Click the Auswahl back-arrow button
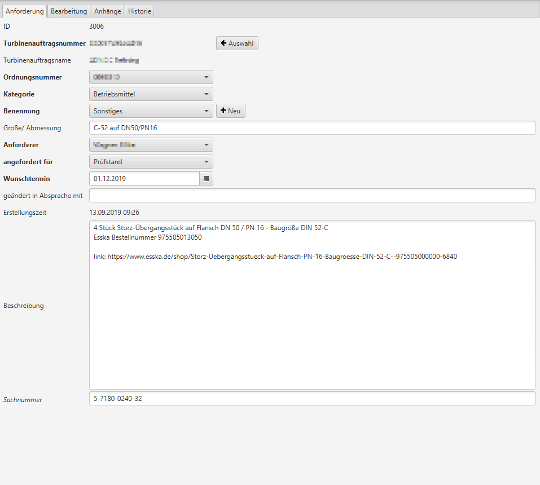The width and height of the screenshot is (540, 485). (x=237, y=43)
